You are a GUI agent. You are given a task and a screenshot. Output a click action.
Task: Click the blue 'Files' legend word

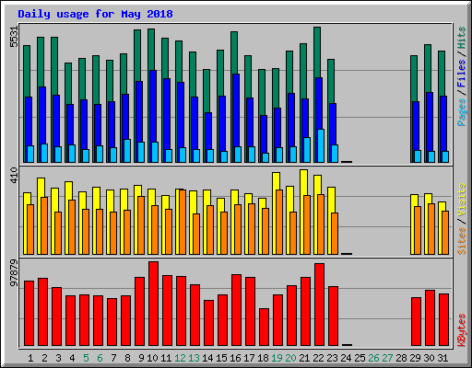click(462, 73)
